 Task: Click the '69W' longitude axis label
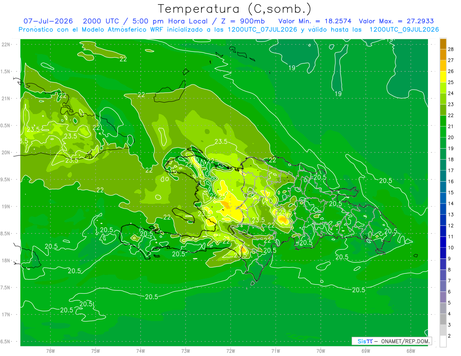pyautogui.click(x=366, y=351)
